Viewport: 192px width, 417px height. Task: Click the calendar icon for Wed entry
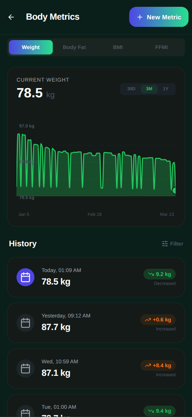pyautogui.click(x=25, y=369)
